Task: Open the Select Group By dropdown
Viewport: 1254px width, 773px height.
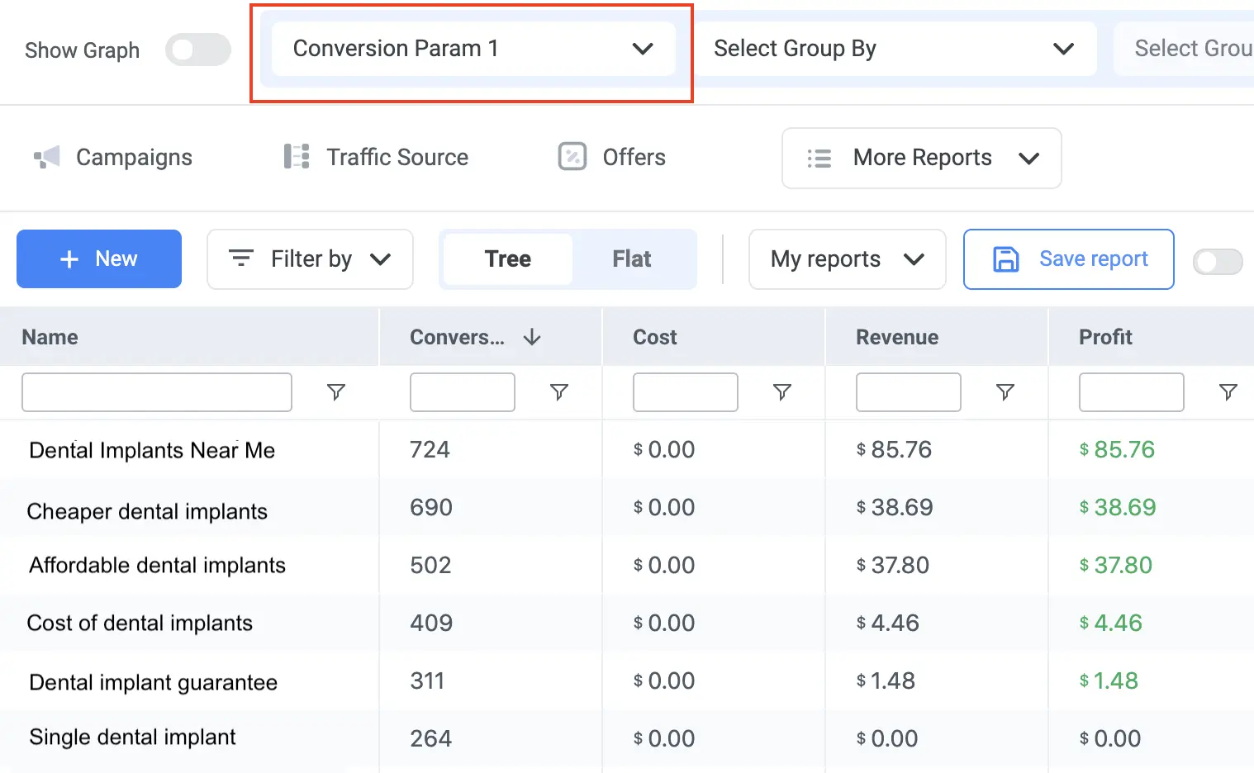Action: pyautogui.click(x=895, y=49)
